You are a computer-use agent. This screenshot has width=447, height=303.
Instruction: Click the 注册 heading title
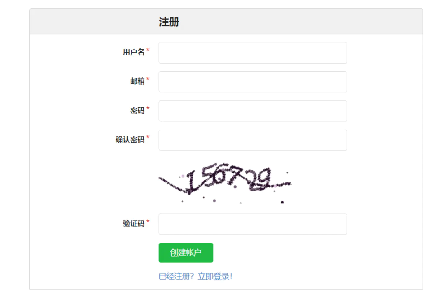coord(169,22)
